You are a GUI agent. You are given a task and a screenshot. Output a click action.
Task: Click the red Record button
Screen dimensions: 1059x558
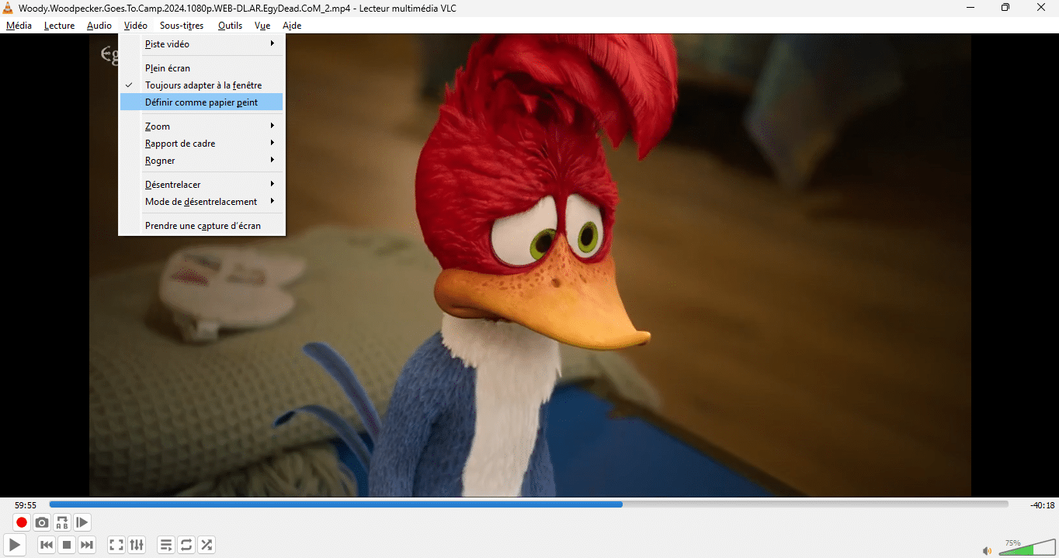point(22,522)
